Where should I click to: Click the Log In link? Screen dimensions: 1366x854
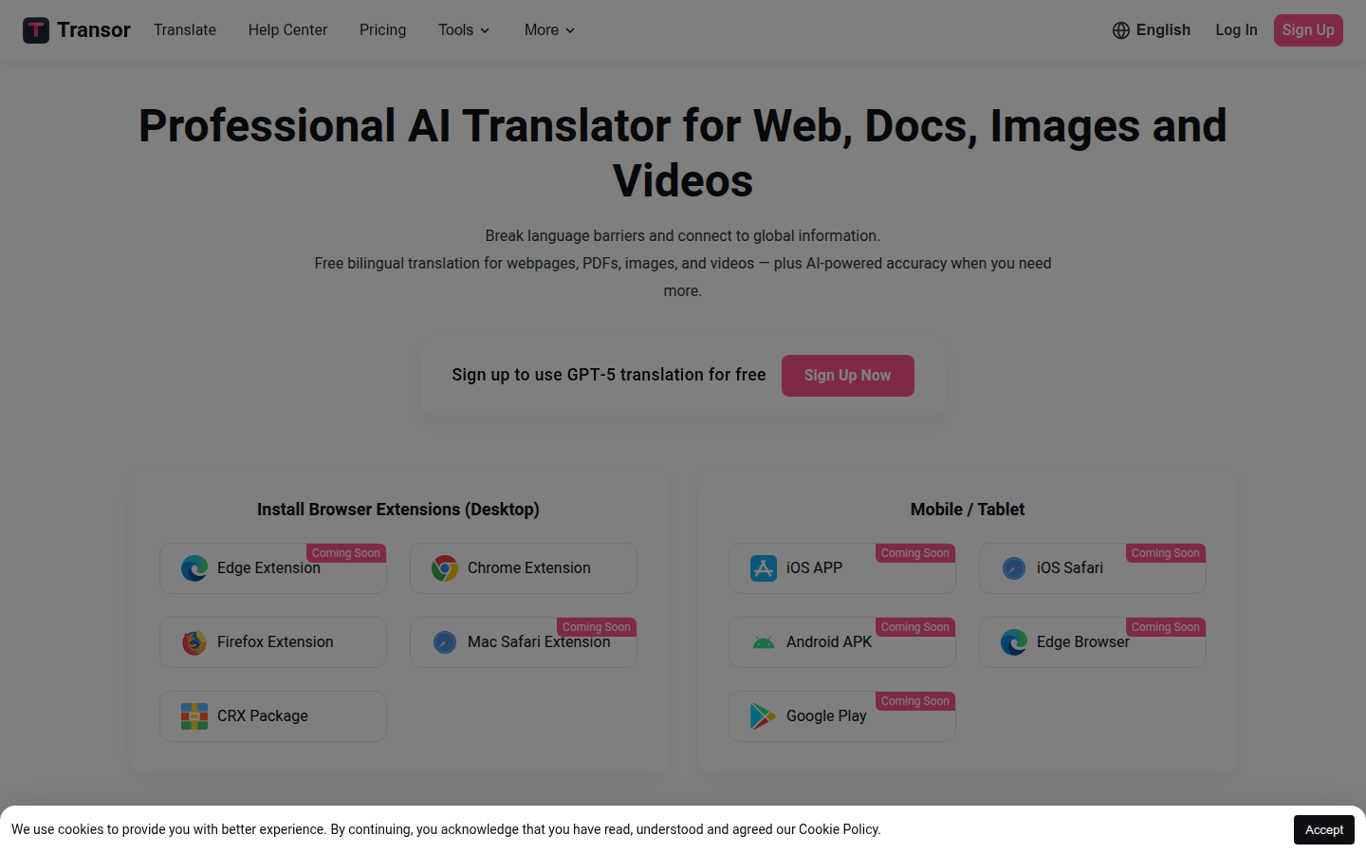(x=1236, y=30)
